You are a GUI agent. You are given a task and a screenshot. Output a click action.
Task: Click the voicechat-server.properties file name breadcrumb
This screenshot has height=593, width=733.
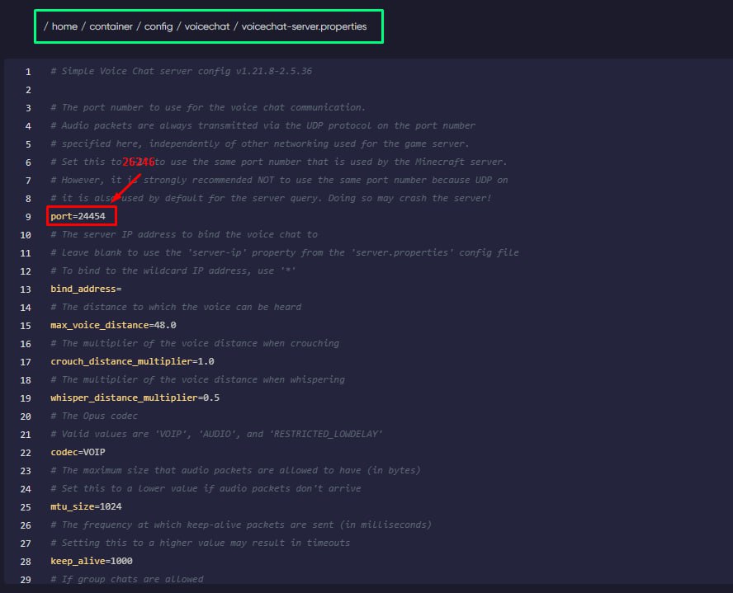304,26
